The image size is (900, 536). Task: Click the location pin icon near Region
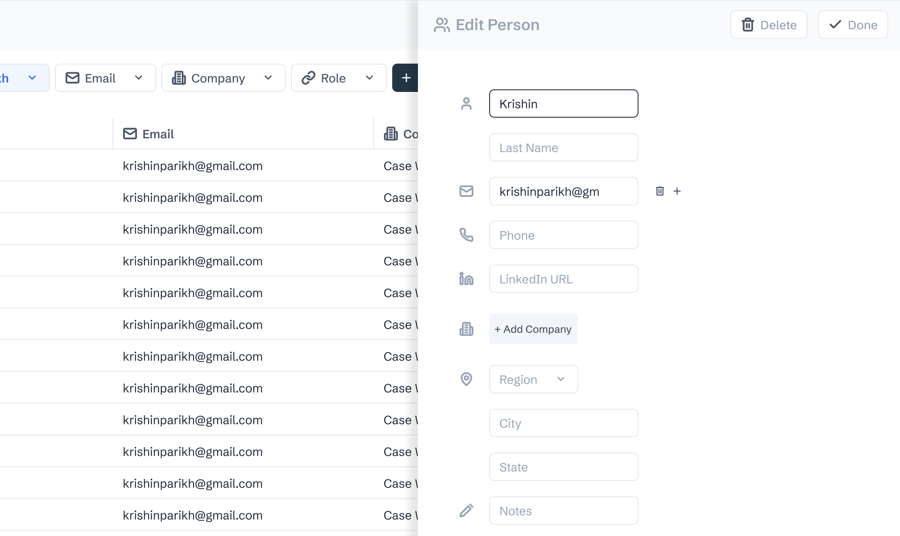tap(466, 379)
